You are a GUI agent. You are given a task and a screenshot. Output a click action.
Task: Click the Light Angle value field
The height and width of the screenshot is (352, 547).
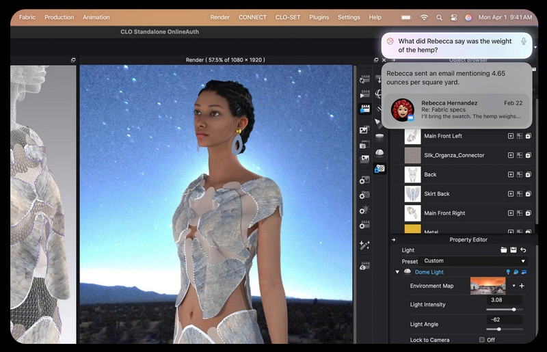click(x=505, y=319)
